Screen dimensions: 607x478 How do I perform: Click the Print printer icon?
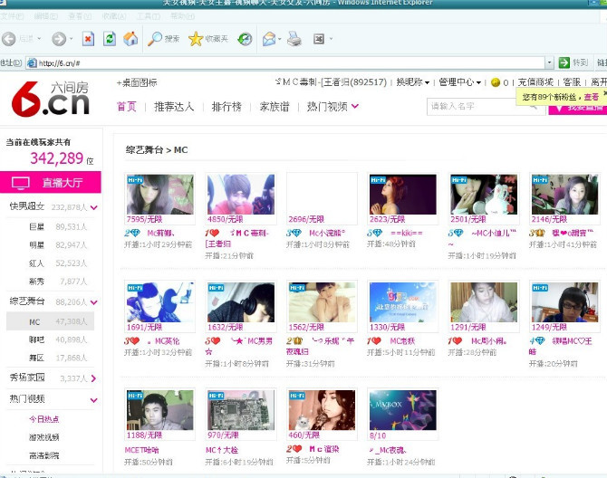pos(294,39)
